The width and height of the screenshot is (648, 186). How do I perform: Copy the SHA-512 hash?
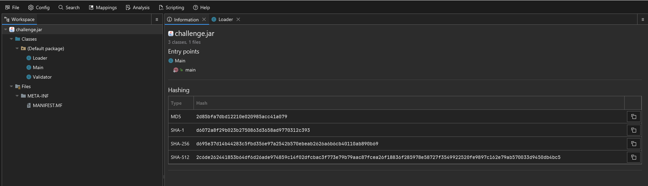click(633, 157)
